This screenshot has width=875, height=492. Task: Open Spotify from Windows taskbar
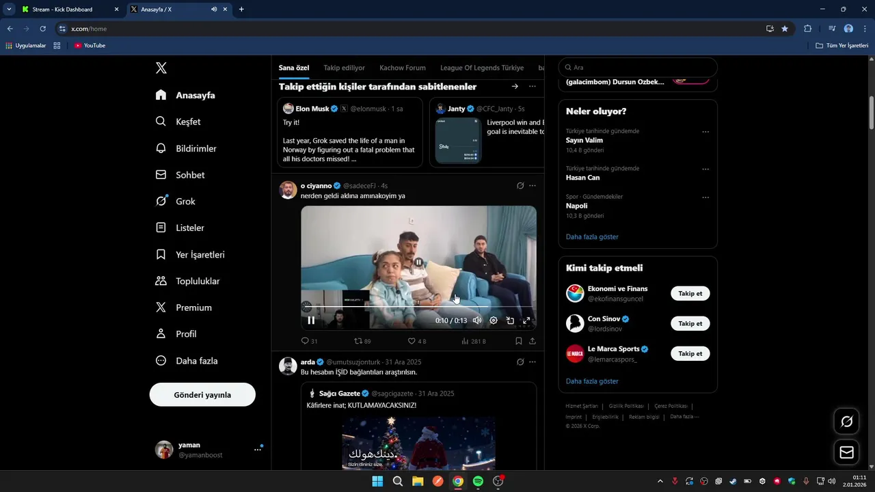coord(478,481)
